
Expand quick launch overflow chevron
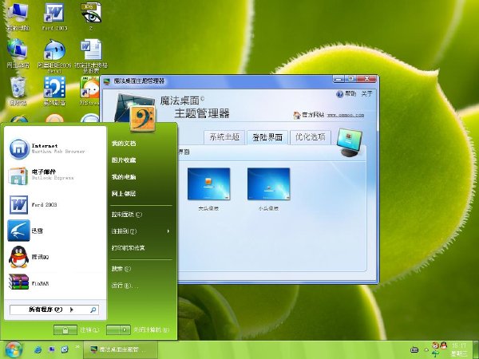coord(77,346)
